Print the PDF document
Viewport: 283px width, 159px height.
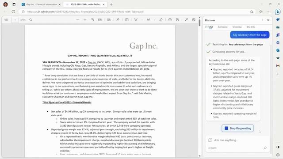coord(170,20)
